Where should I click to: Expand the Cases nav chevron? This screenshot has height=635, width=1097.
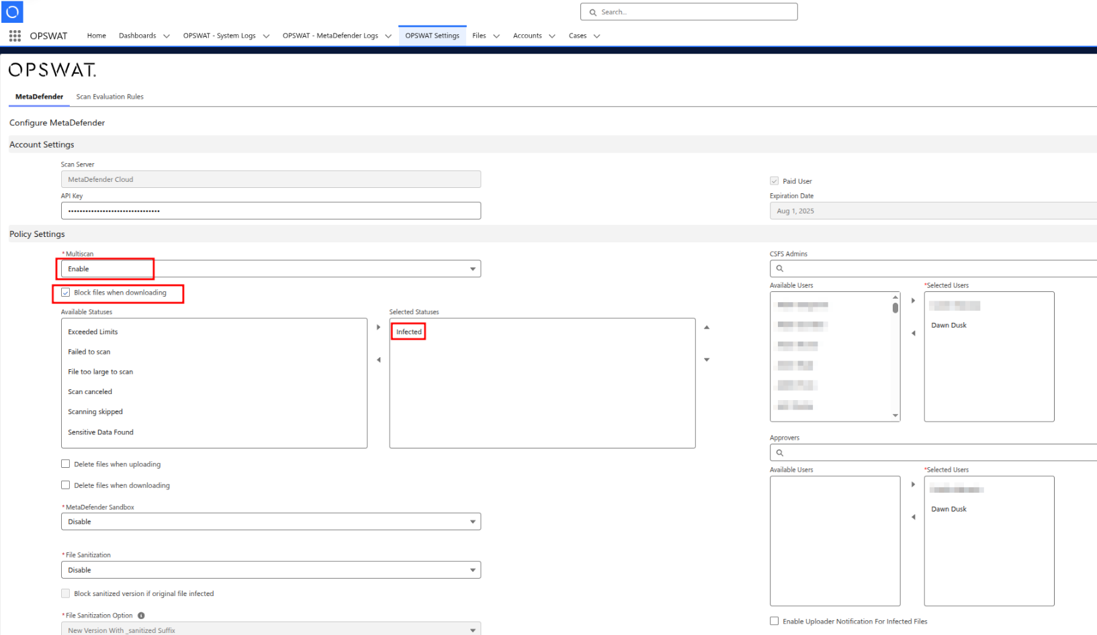(x=597, y=36)
